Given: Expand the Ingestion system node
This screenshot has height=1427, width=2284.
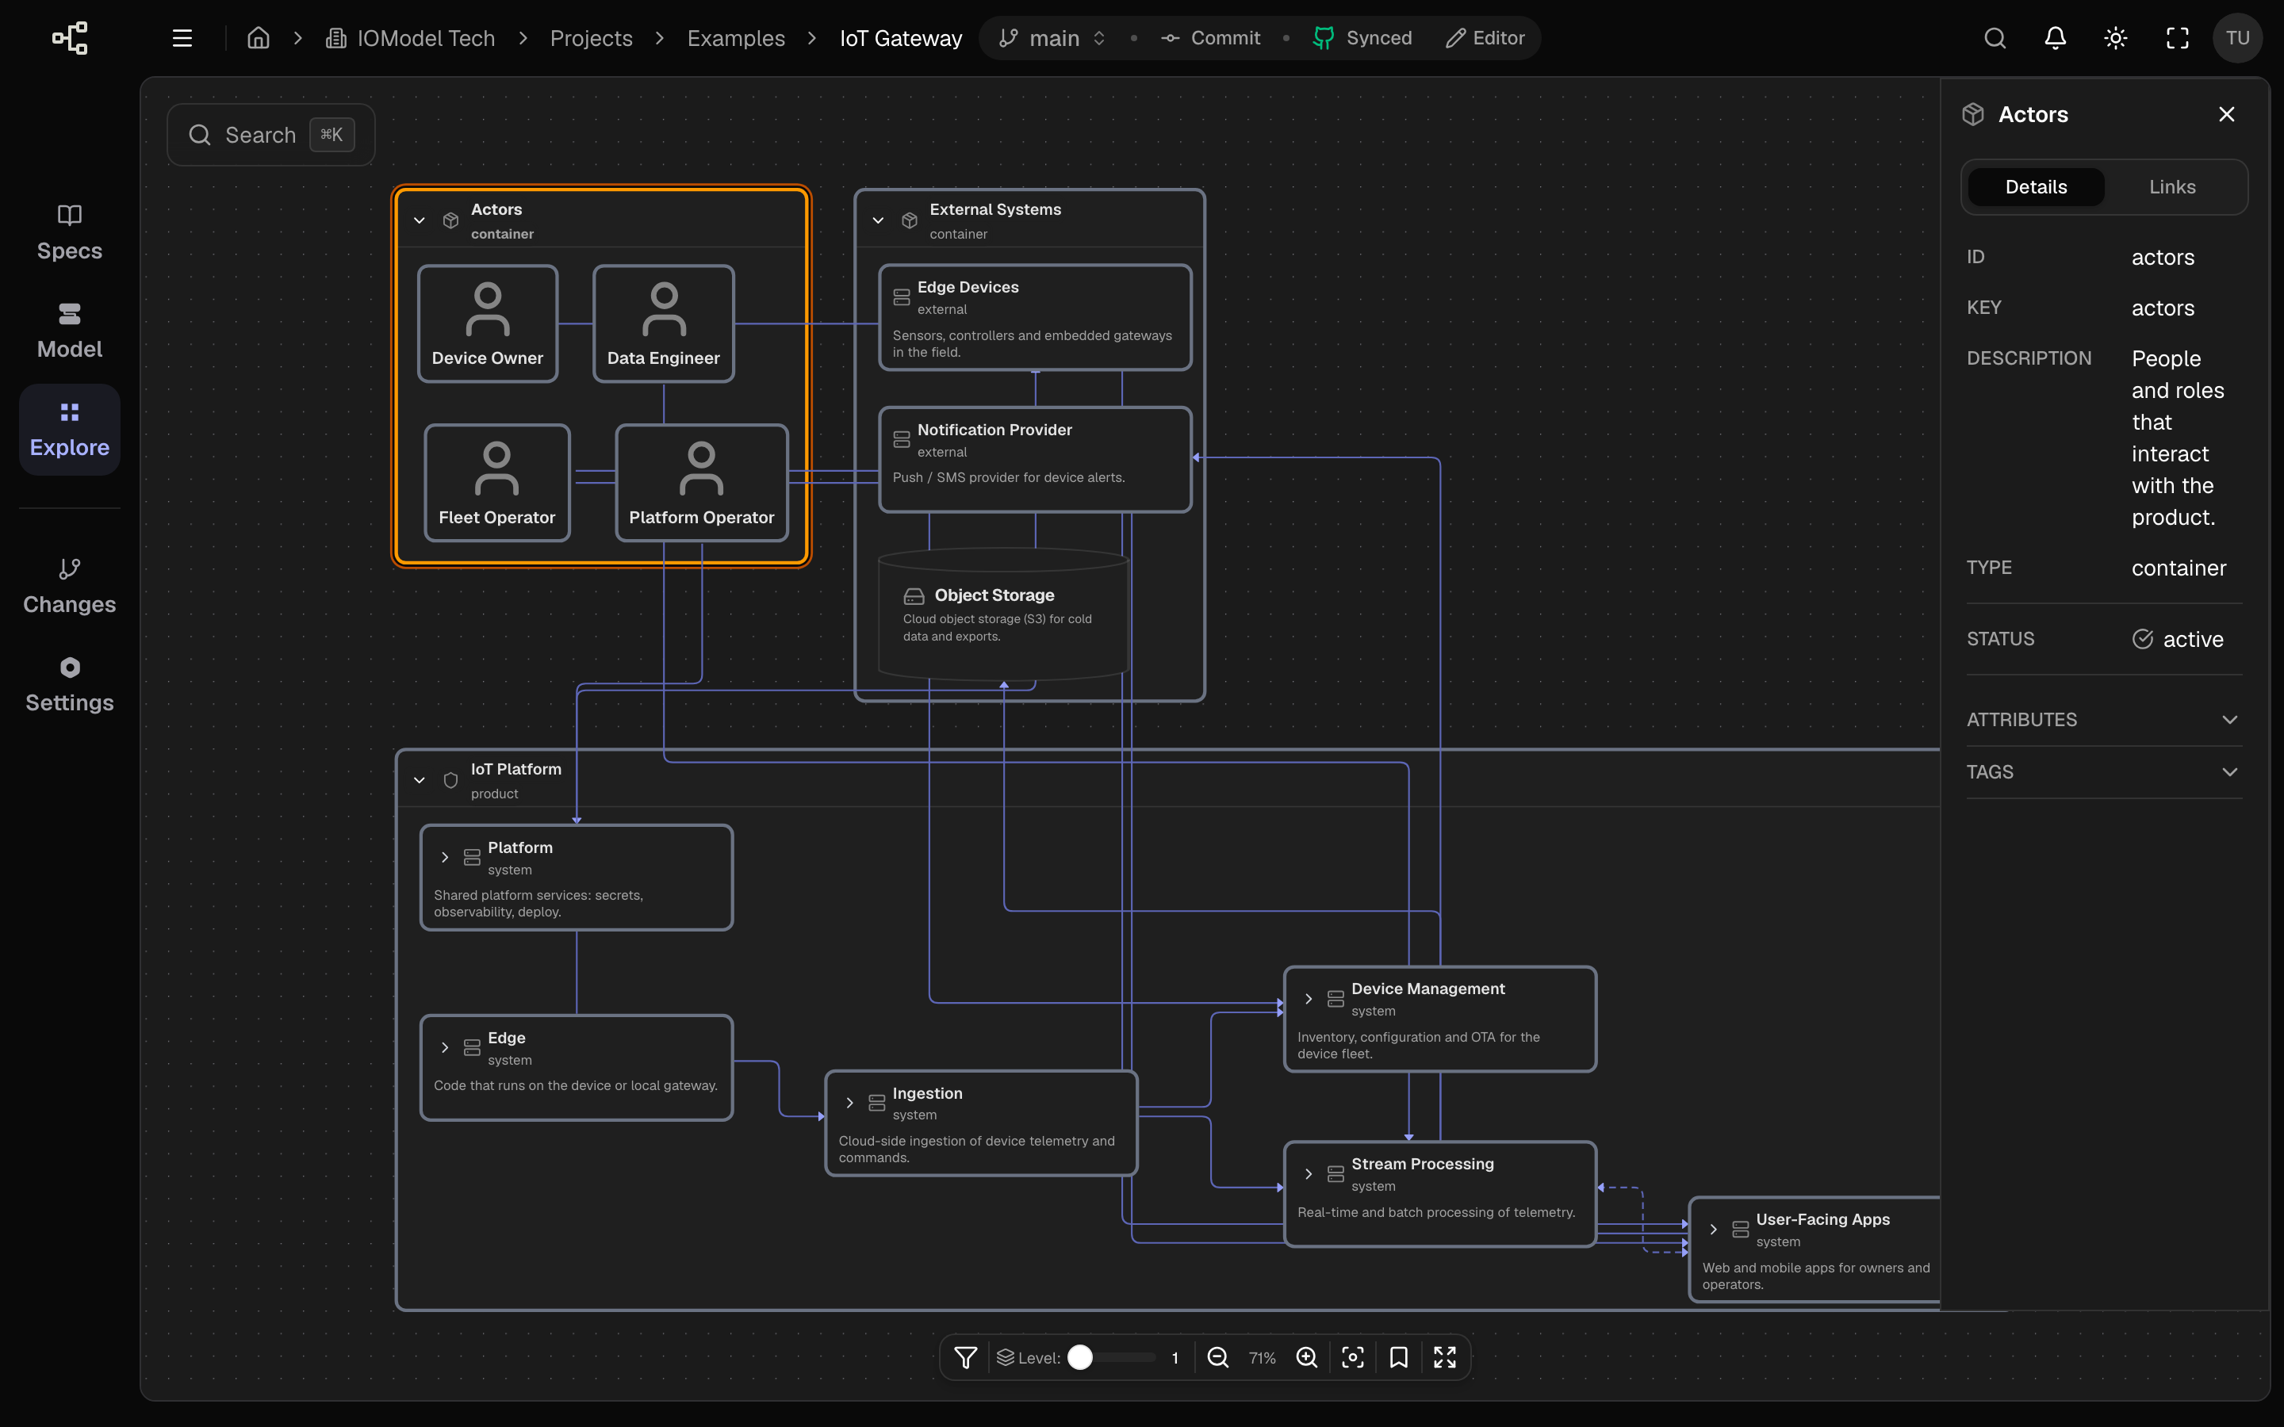Looking at the screenshot, I should click(x=849, y=1102).
